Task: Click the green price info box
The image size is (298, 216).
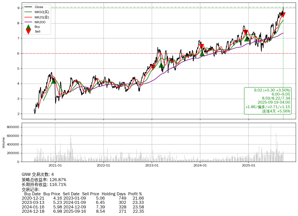Action: pyautogui.click(x=268, y=101)
